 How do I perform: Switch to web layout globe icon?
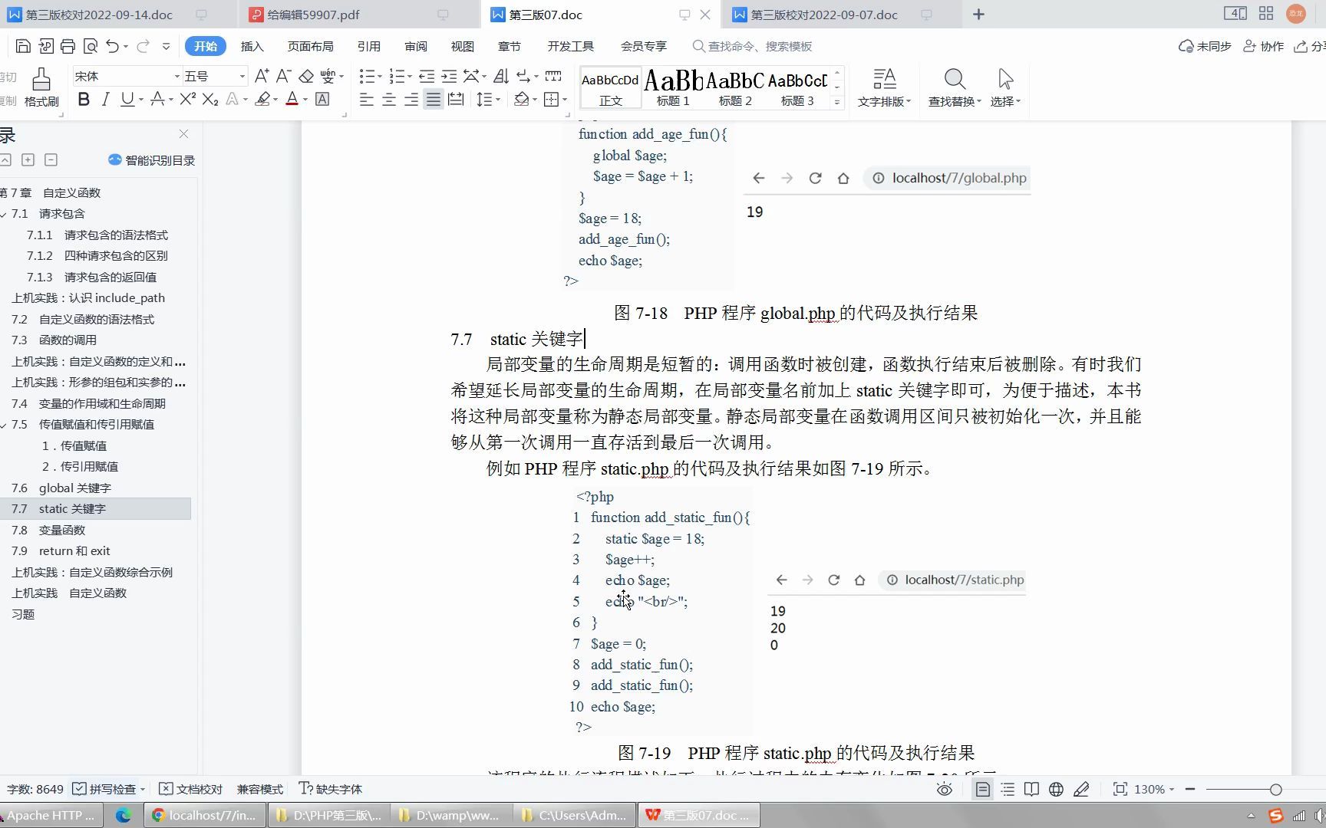1057,789
